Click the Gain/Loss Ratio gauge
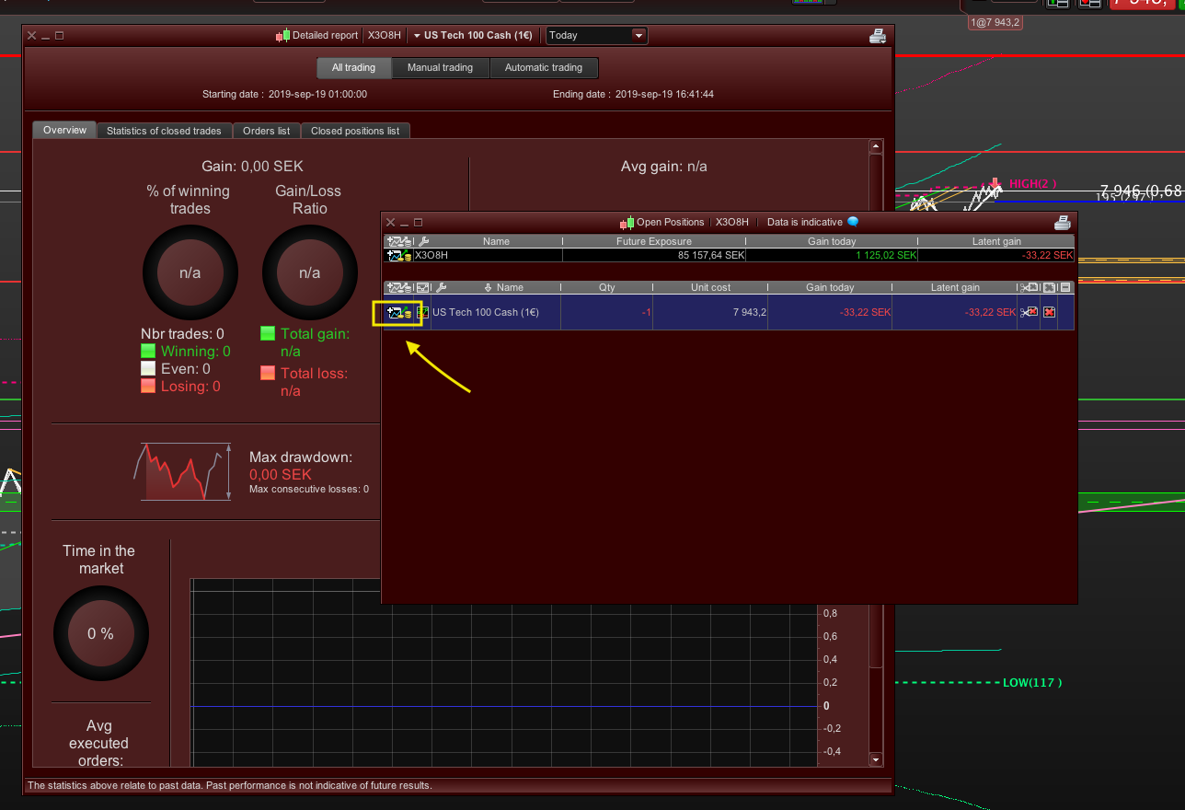Viewport: 1185px width, 810px height. pyautogui.click(x=310, y=273)
